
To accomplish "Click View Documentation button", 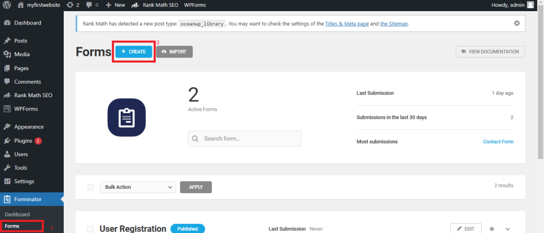I will [490, 51].
